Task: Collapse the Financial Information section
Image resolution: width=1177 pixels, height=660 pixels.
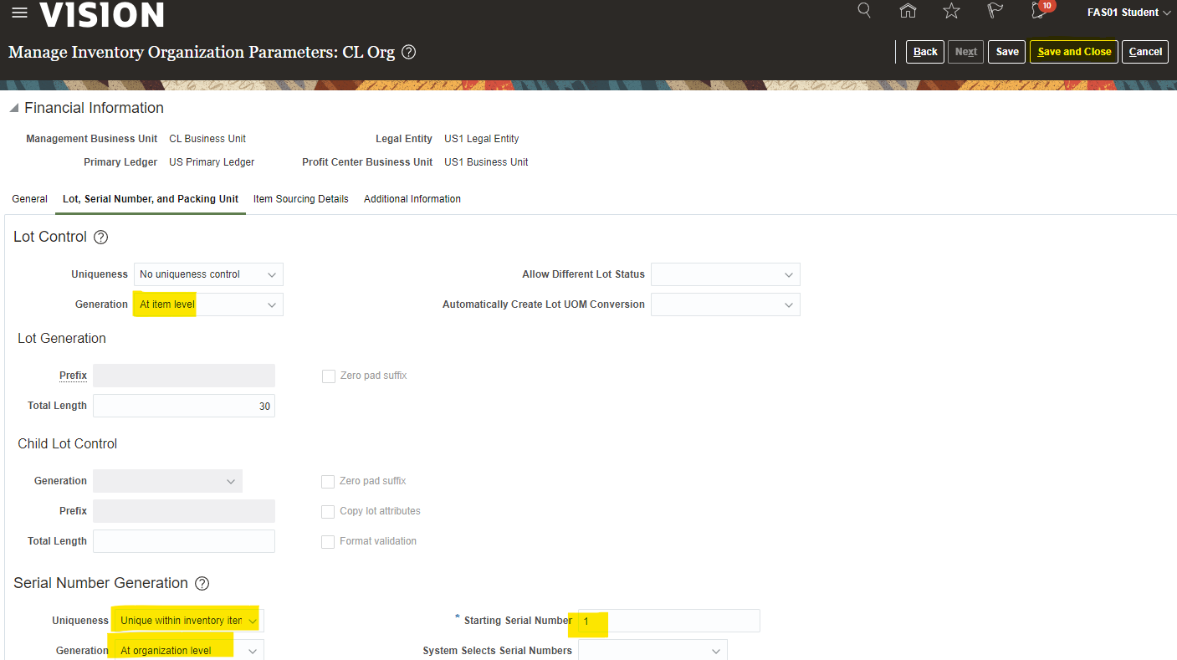Action: click(x=14, y=109)
